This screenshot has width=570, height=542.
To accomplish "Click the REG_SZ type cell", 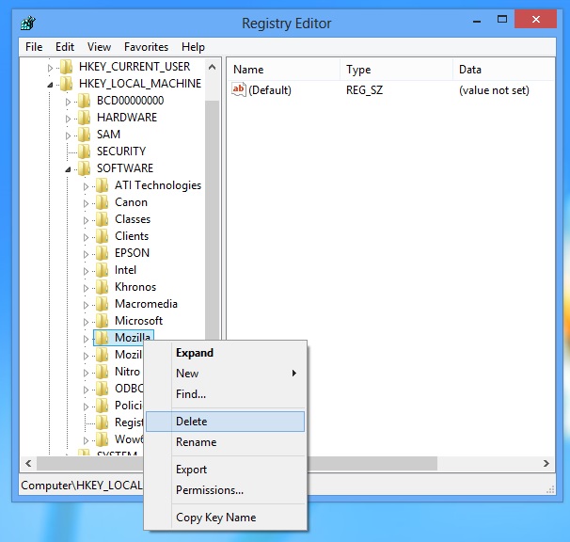I will 364,90.
